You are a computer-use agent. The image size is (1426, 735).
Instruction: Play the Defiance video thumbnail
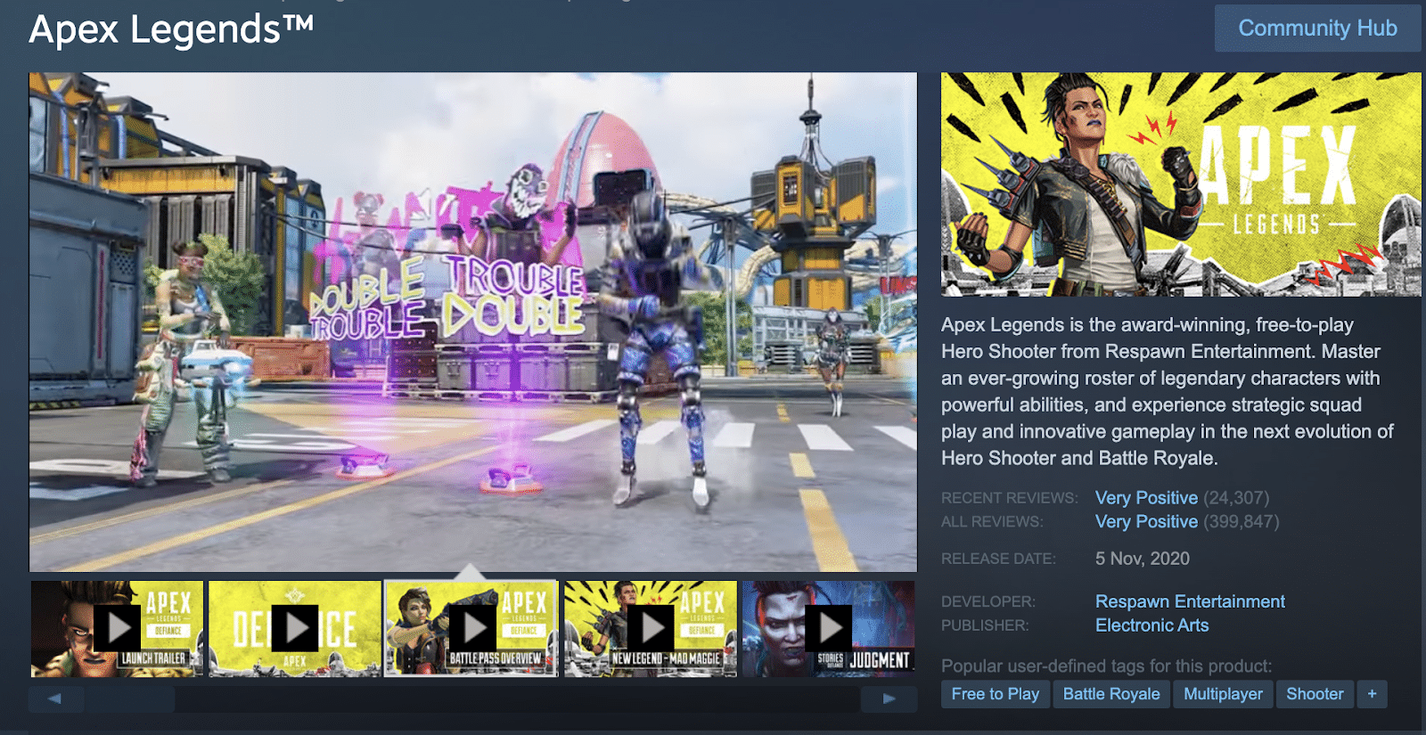point(295,628)
